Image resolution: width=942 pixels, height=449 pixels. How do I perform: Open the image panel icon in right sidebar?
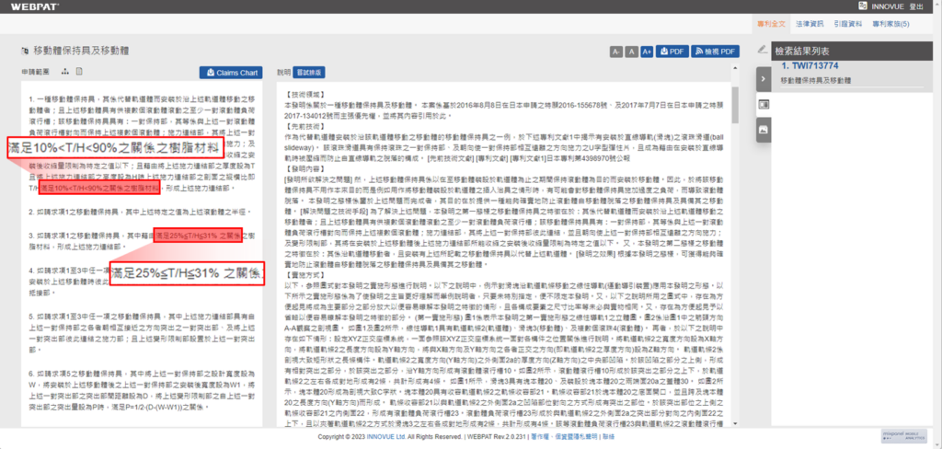[x=764, y=130]
